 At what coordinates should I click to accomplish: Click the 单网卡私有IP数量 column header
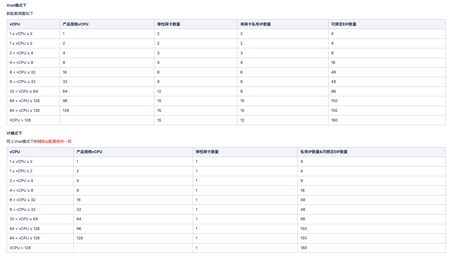pos(255,24)
